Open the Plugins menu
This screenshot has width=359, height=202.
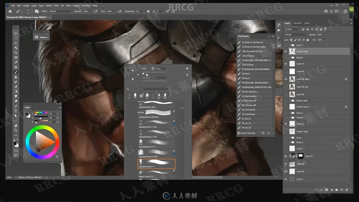pyautogui.click(x=76, y=5)
